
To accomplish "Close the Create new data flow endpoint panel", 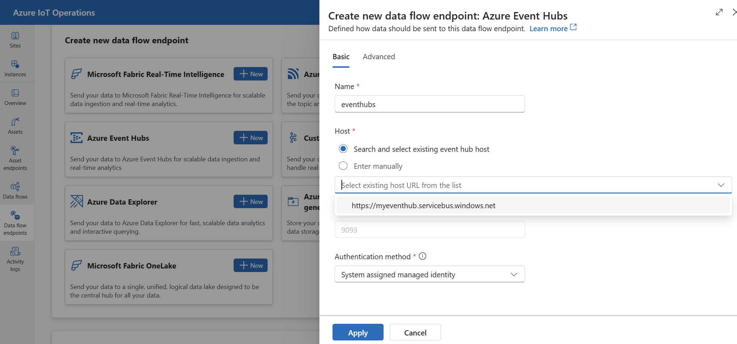I will pos(734,12).
